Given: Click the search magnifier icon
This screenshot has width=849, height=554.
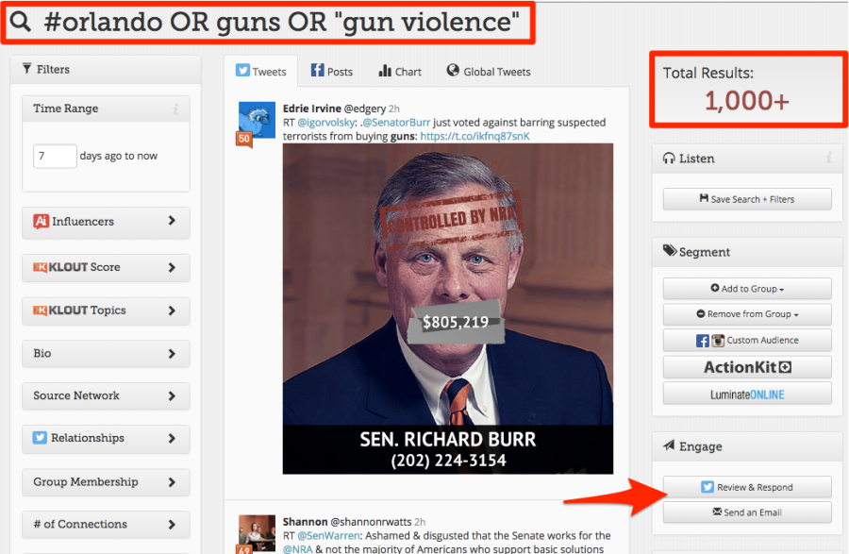Looking at the screenshot, I should 21,22.
